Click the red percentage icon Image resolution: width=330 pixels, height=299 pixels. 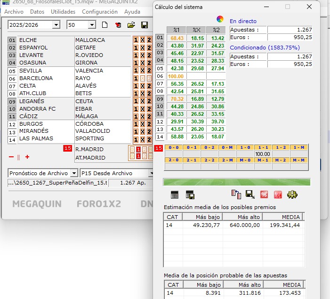tap(264, 194)
